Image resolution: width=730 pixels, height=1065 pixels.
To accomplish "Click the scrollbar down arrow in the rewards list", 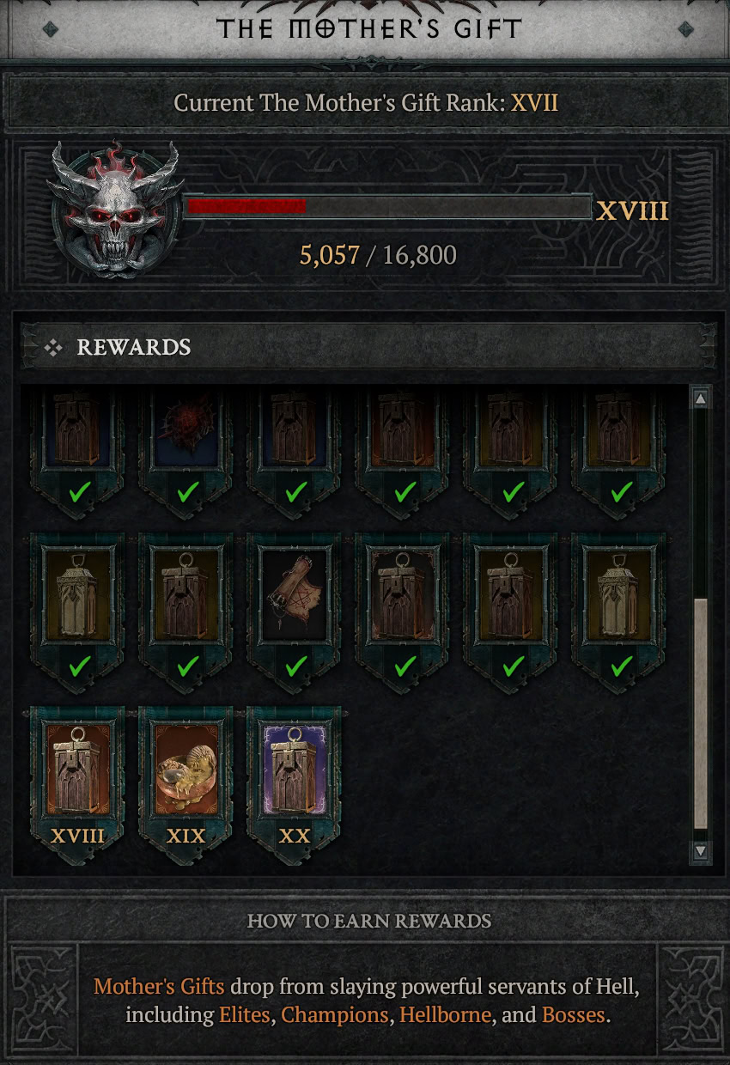I will 701,851.
